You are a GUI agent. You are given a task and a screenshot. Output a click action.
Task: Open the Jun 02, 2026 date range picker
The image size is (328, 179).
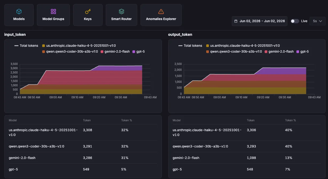coord(260,21)
